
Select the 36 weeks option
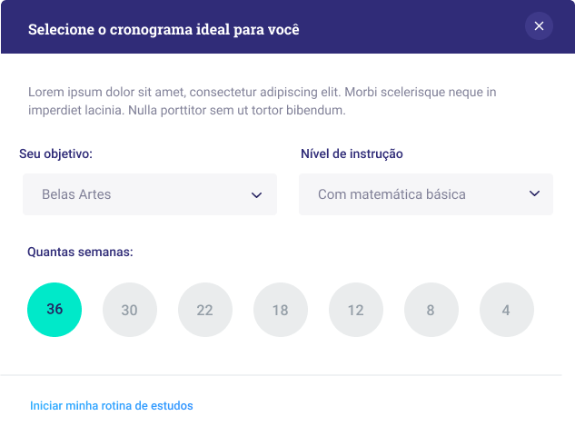(x=55, y=310)
